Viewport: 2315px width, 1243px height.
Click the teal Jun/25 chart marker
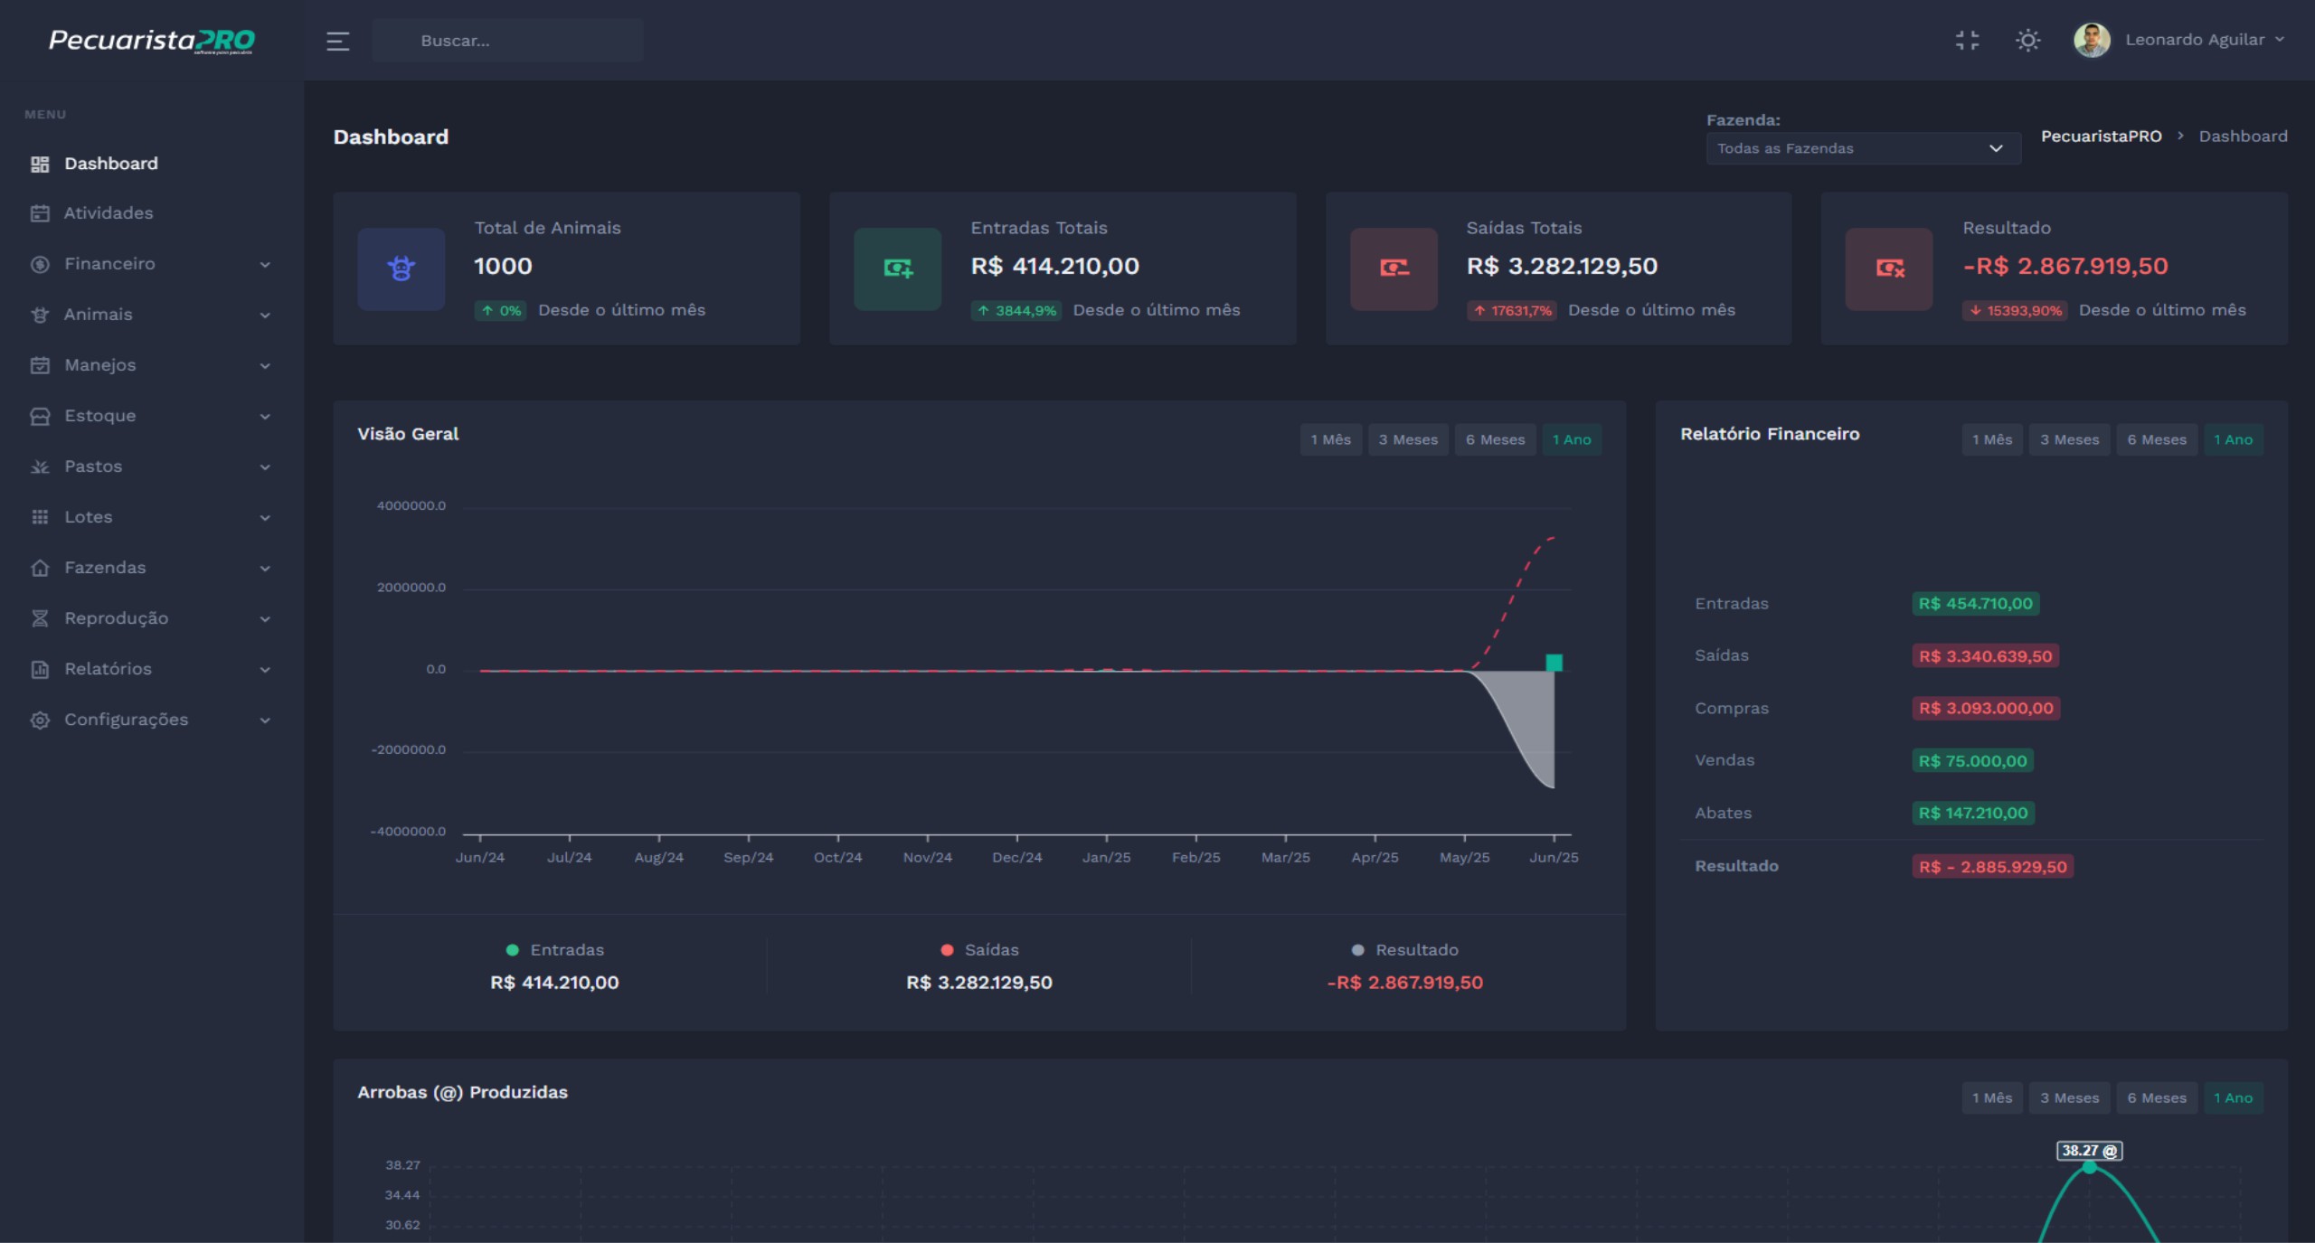(1554, 663)
